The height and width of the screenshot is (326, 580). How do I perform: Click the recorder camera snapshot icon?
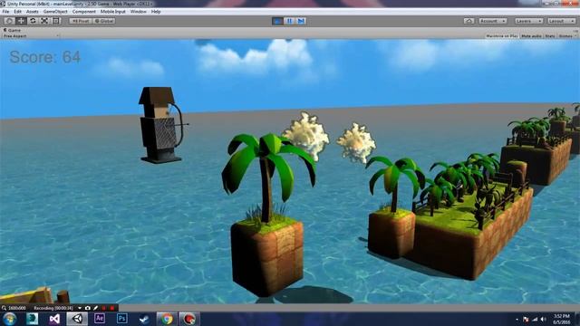88,308
